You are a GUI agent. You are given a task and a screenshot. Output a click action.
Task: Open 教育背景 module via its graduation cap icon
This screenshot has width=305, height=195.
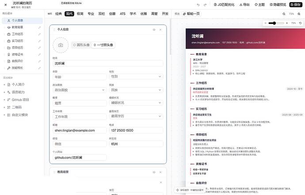click(9, 27)
